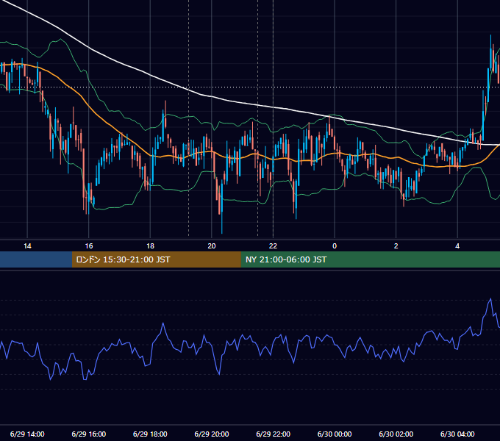This screenshot has width=500, height=441.
Task: Click the ロンドン 15:30-21:00 JST session bar
Action: [x=156, y=259]
